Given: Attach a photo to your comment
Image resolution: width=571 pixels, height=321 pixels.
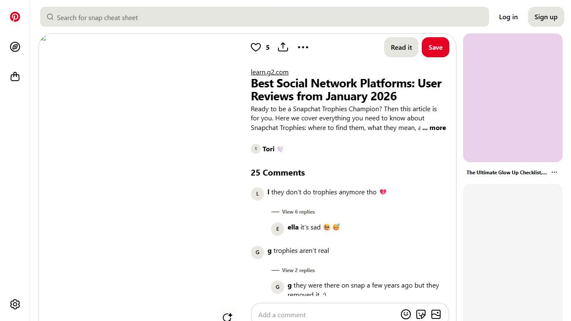Looking at the screenshot, I should click(x=436, y=314).
